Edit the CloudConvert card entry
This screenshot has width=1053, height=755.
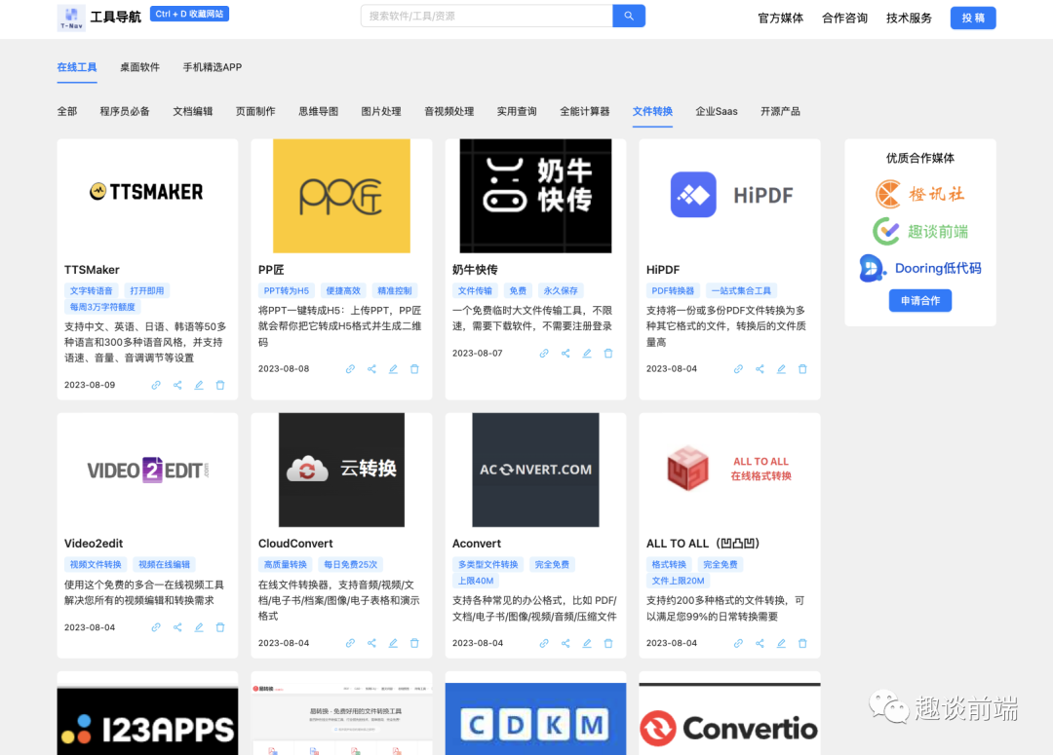click(393, 643)
